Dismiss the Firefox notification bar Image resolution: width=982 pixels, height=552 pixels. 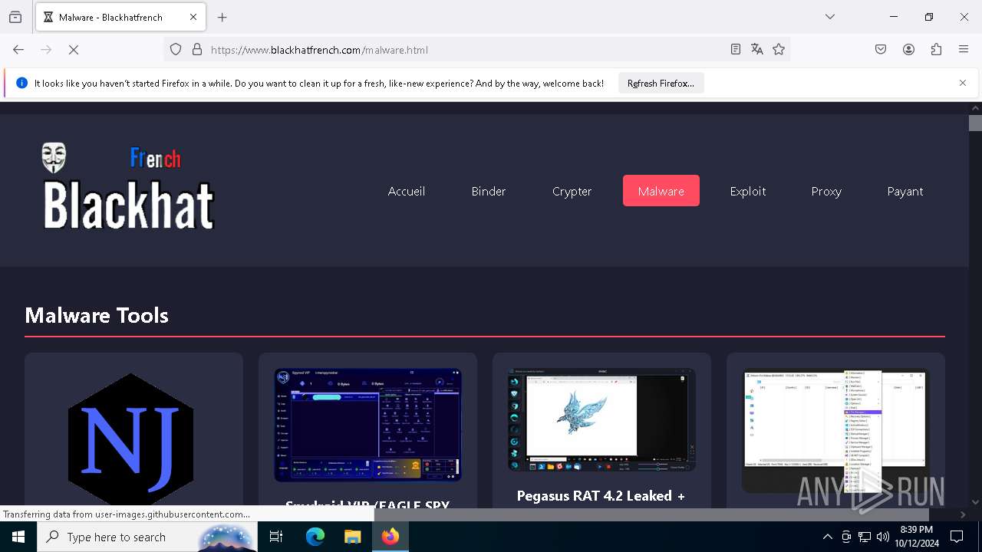(963, 83)
